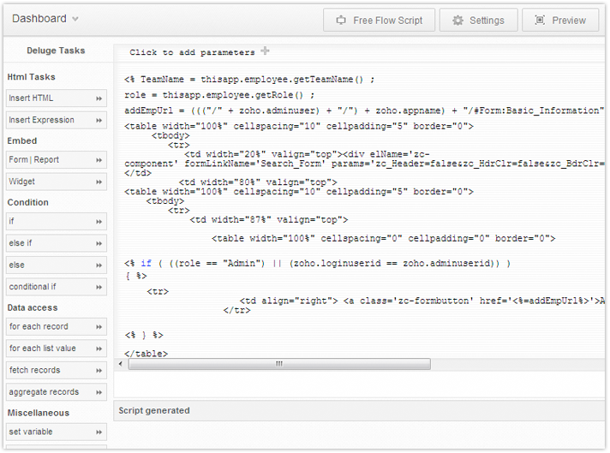610x453 pixels.
Task: Click the set variable arrow icon
Action: tap(99, 432)
